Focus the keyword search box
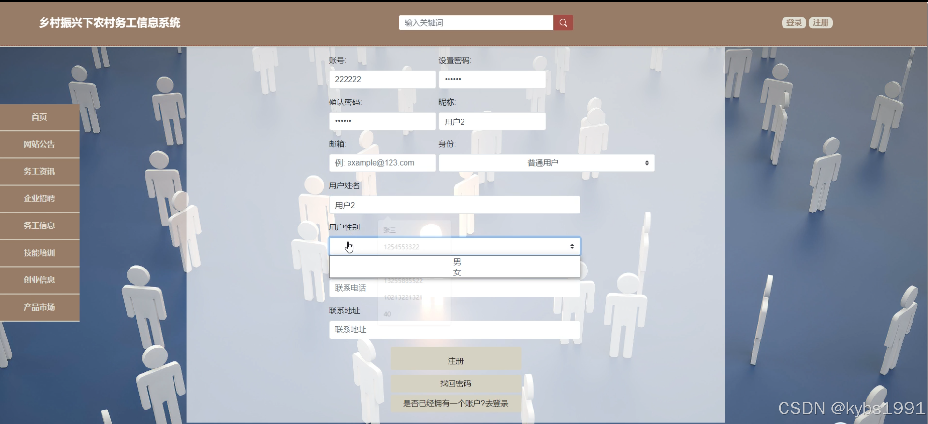The width and height of the screenshot is (928, 424). [476, 23]
